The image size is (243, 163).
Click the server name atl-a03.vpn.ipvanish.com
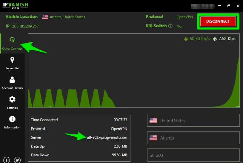click(107, 137)
